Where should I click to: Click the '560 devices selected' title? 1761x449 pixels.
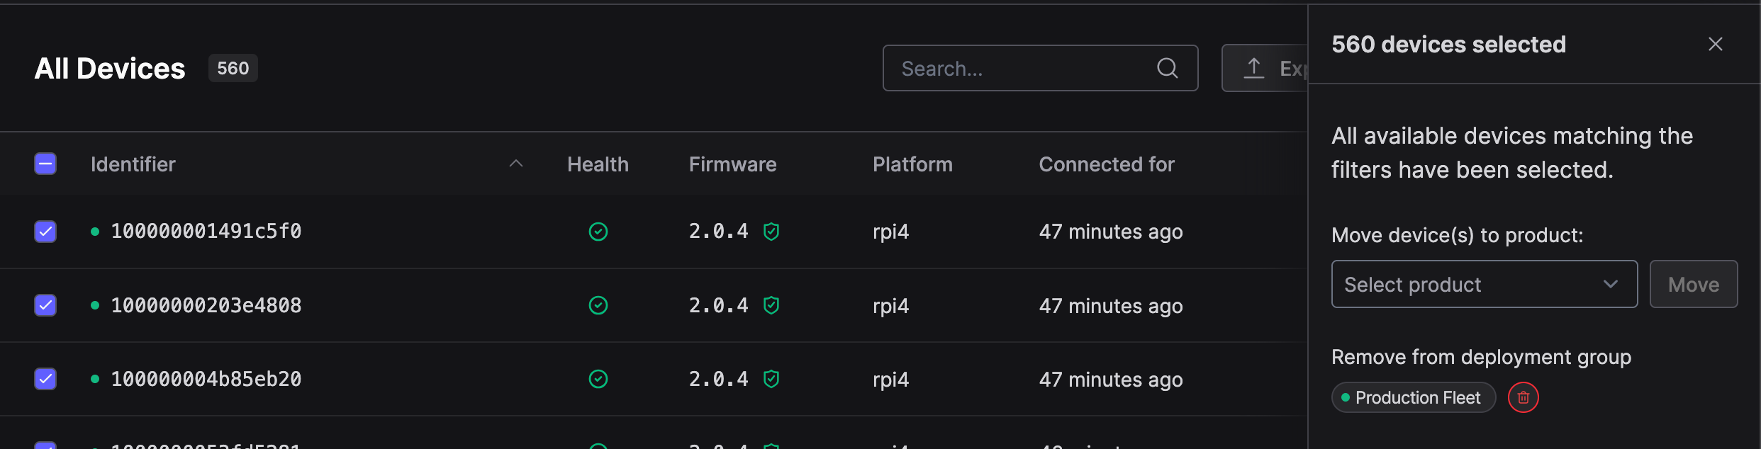point(1448,45)
